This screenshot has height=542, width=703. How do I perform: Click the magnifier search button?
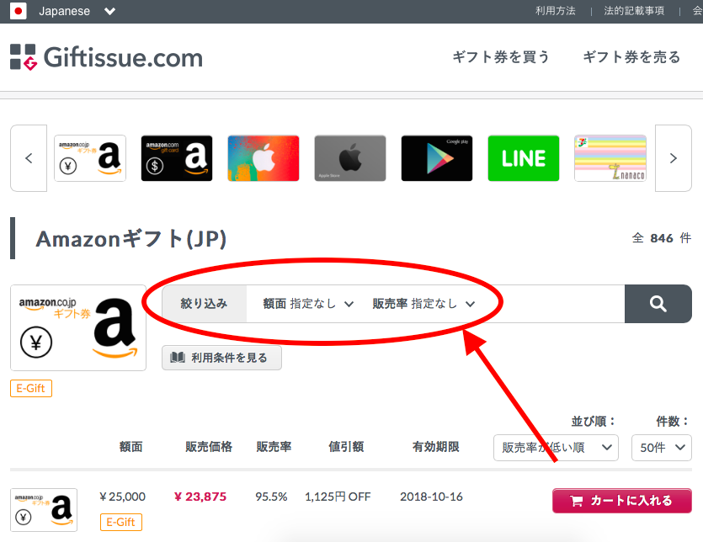658,304
